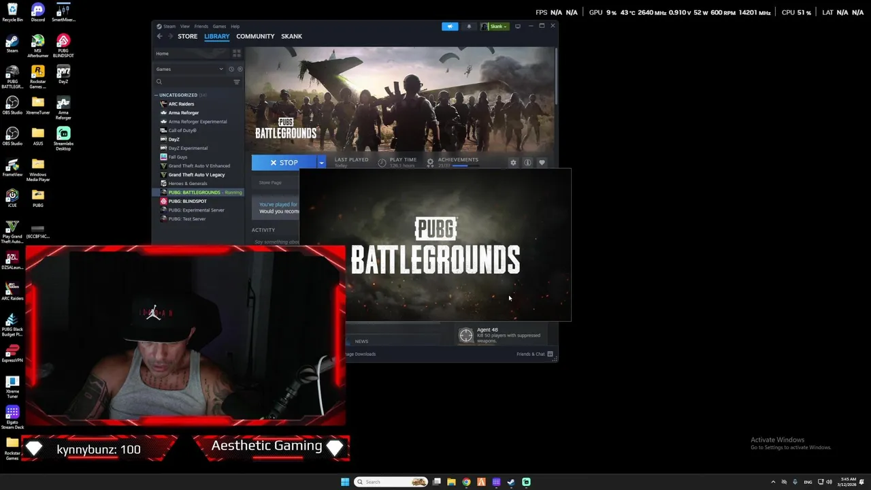The width and height of the screenshot is (871, 490).
Task: Select PUBG: BLINDSPOT in library list
Action: coord(198,201)
